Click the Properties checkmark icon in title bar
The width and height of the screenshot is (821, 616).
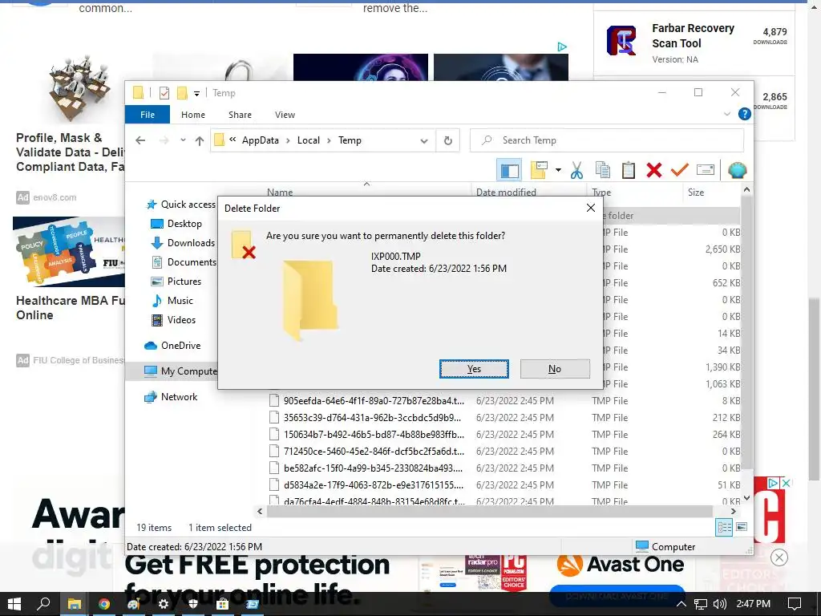click(164, 93)
